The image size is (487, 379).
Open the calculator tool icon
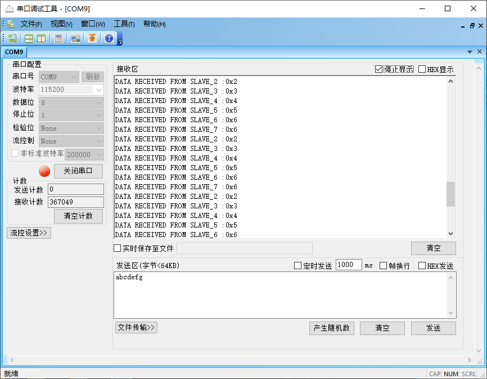click(58, 38)
